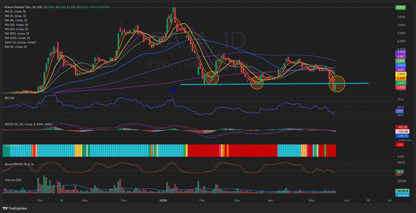Click the Dec label on time axis

click(x=124, y=201)
